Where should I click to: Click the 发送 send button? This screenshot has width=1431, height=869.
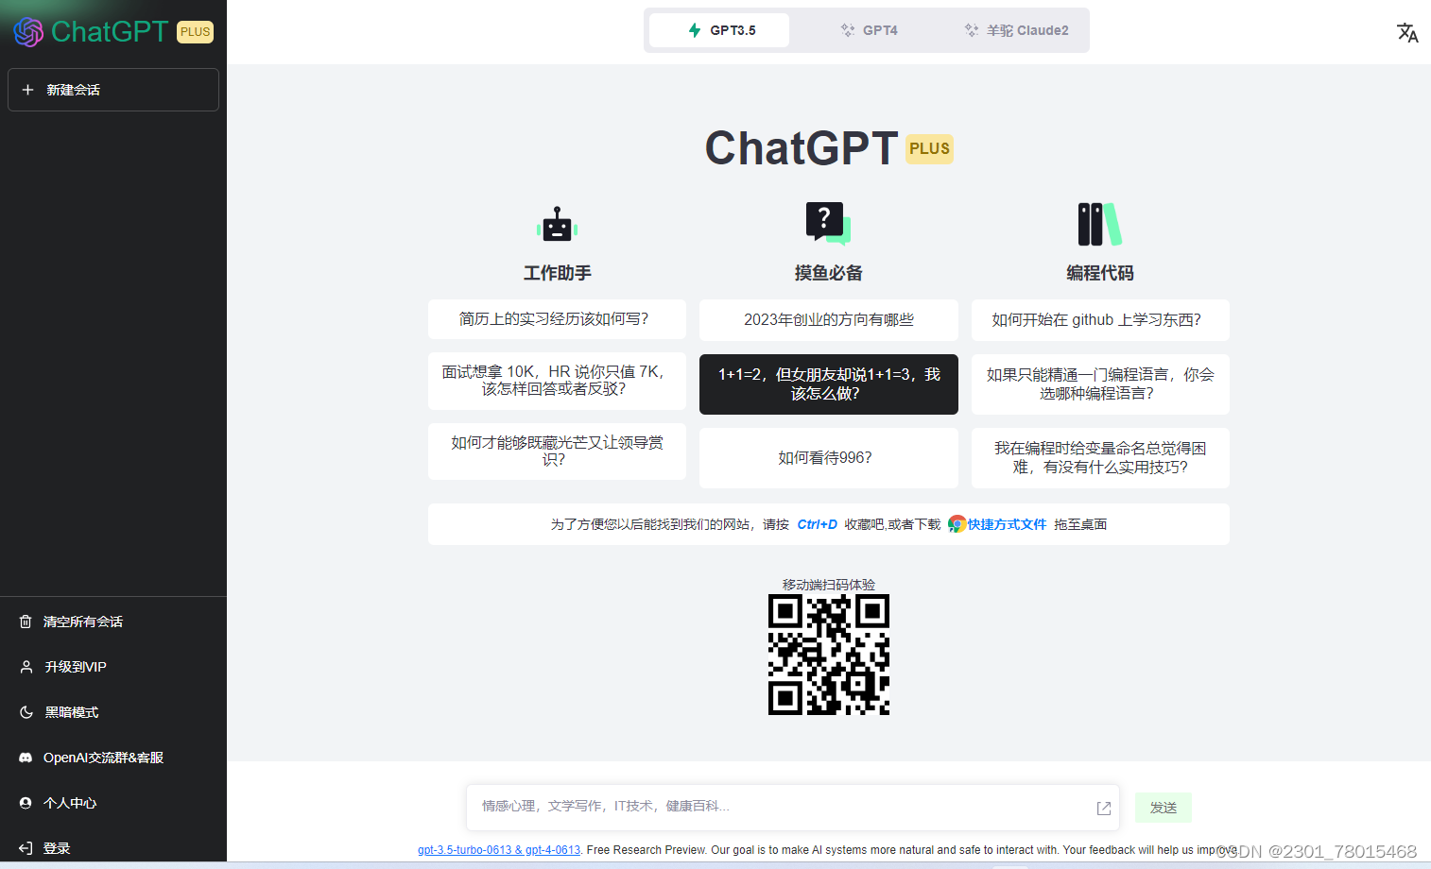[x=1164, y=808]
